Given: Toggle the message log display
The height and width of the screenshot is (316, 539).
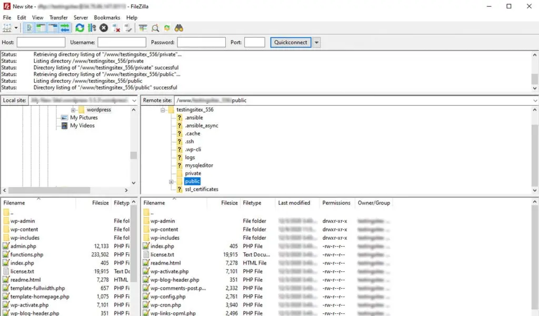Looking at the screenshot, I should click(x=29, y=28).
